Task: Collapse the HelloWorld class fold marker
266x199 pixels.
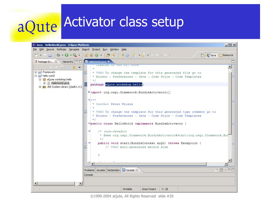Action: (89, 124)
